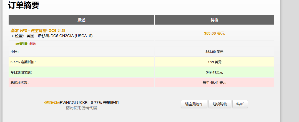This screenshot has height=122, width=299.
Task: Click the 小计 row label
Action: point(15,52)
